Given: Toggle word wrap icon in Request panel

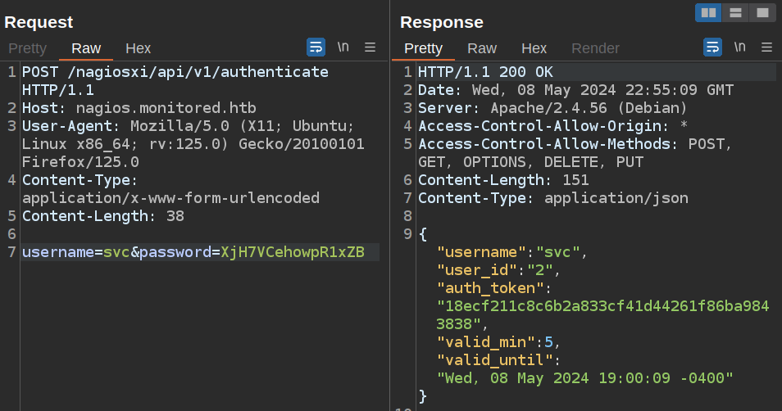Looking at the screenshot, I should (x=316, y=47).
